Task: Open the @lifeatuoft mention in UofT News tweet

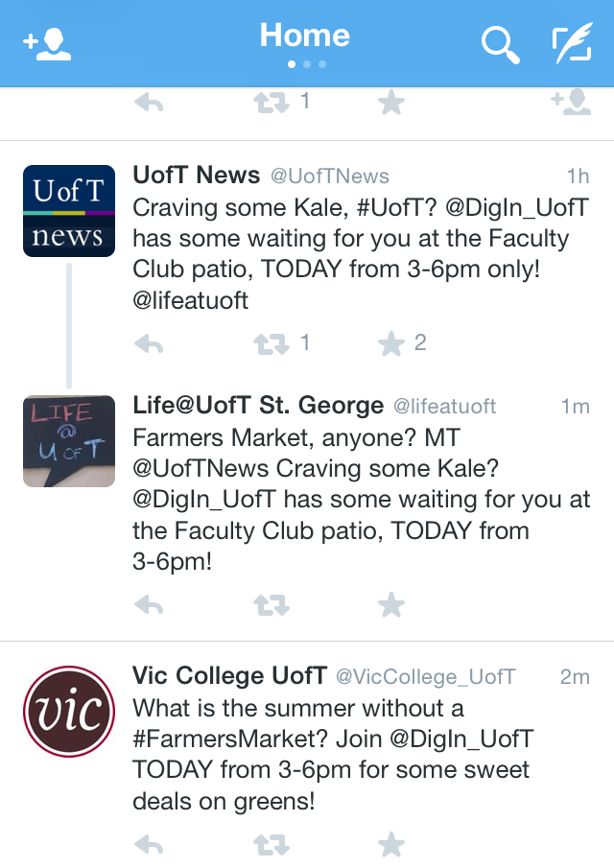Action: click(x=191, y=300)
